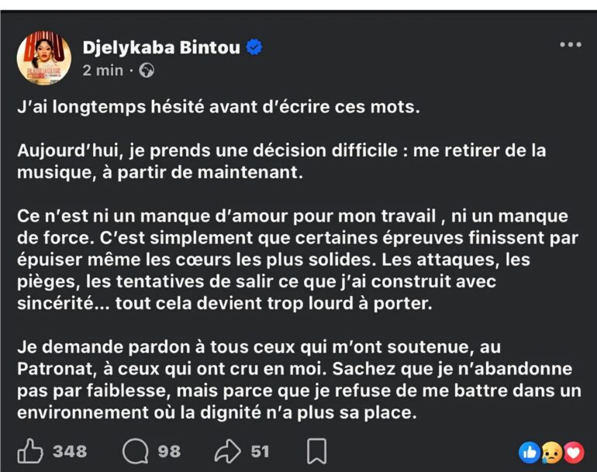Save the post with the bookmark icon
This screenshot has width=597, height=472.
coord(316,451)
